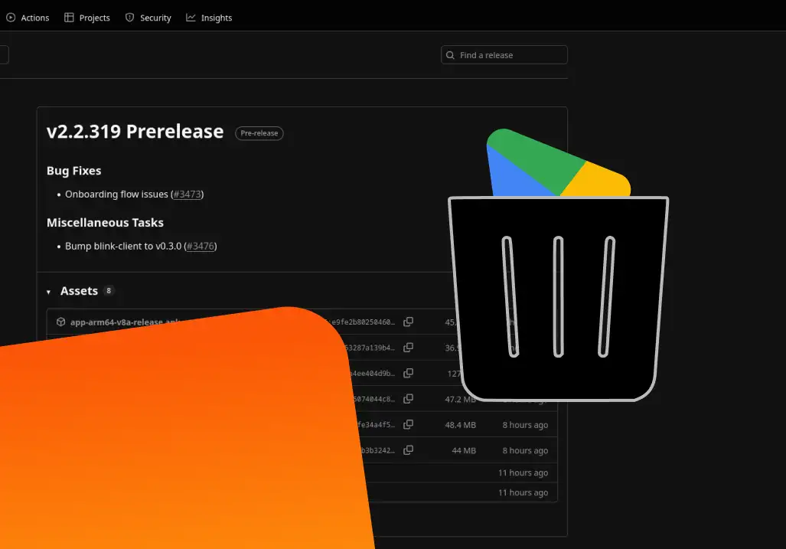This screenshot has height=549, width=786.
Task: Copy hash ending 5074044c8
Action: click(409, 399)
